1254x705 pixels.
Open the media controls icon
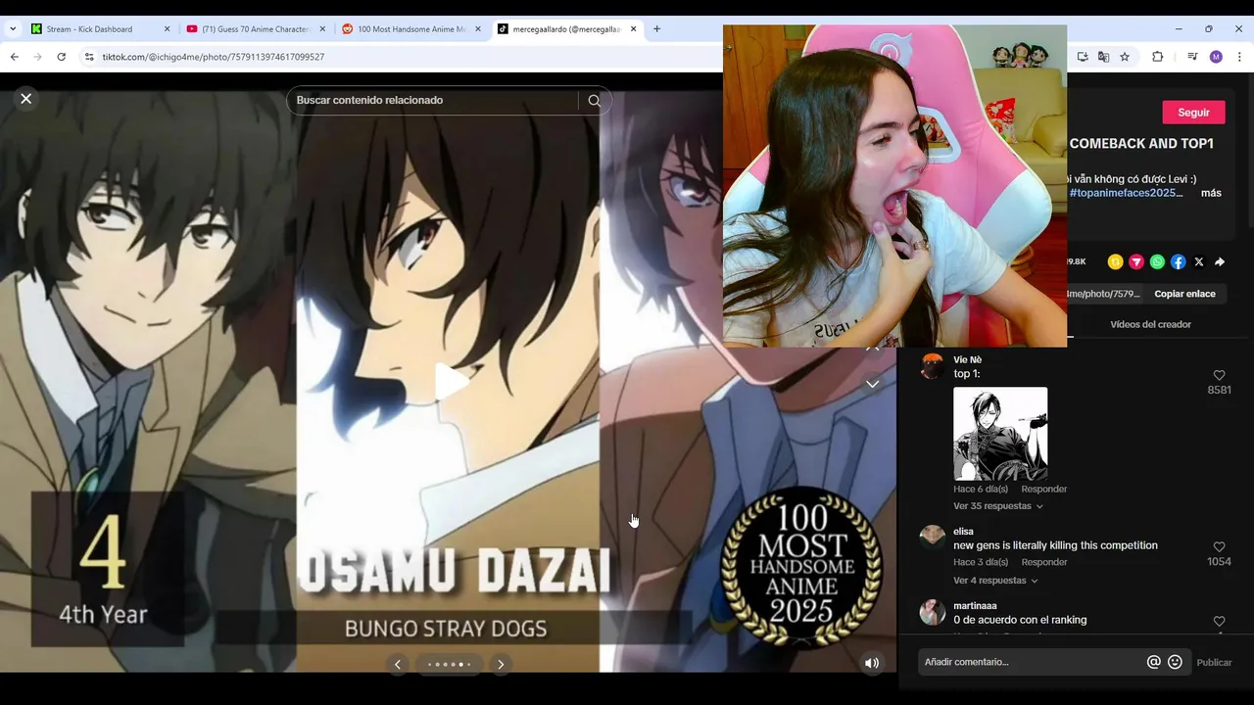(x=1192, y=57)
